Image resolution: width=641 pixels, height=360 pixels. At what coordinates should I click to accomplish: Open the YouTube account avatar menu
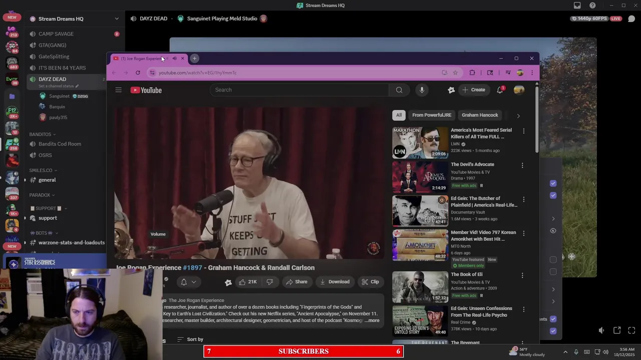[x=519, y=90]
